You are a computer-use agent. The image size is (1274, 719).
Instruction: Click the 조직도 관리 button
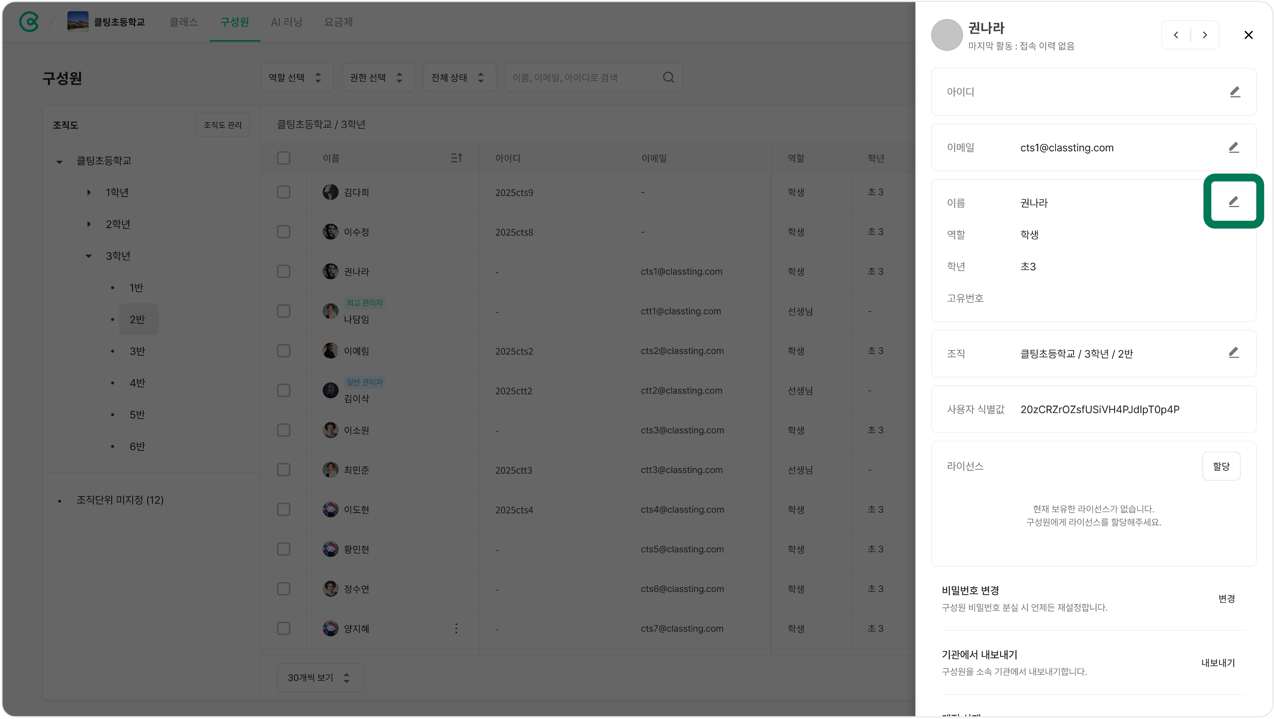[x=223, y=125]
